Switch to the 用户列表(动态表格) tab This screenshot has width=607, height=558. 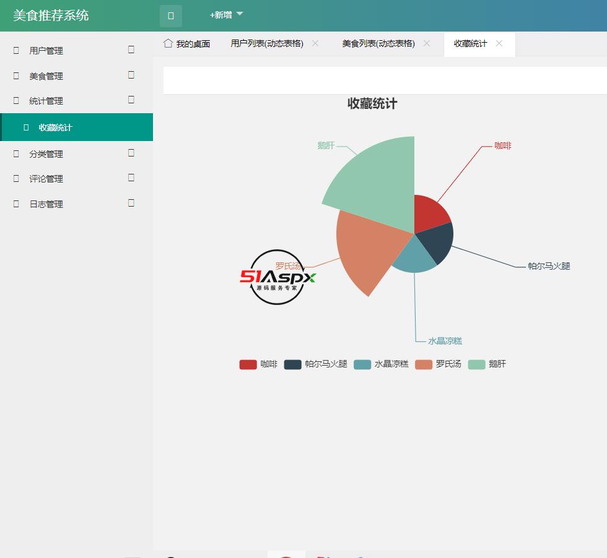(x=266, y=43)
